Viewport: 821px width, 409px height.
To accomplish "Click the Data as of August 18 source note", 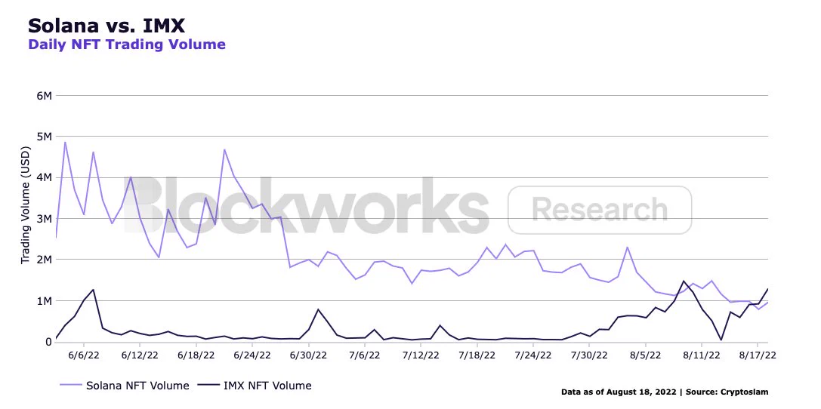I will coord(665,392).
